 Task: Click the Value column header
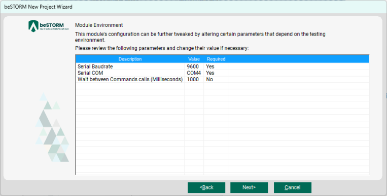tap(194, 59)
